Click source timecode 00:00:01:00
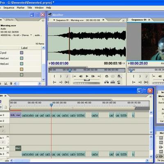 59,64
